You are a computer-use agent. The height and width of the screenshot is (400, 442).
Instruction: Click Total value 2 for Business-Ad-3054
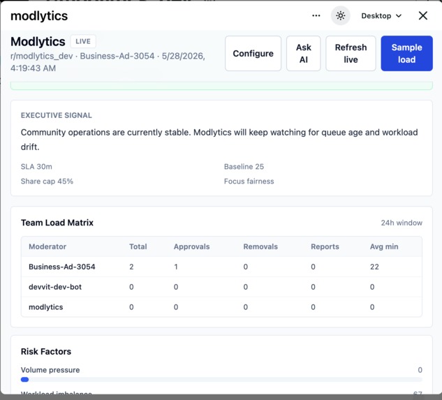[131, 267]
